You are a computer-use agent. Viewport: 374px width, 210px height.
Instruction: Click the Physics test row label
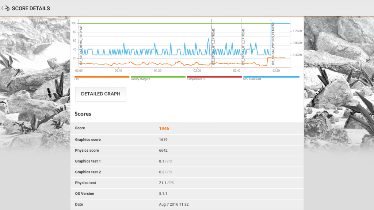[85, 183]
